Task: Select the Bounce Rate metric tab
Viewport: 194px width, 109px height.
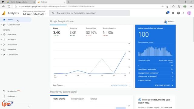Action: click(x=91, y=32)
